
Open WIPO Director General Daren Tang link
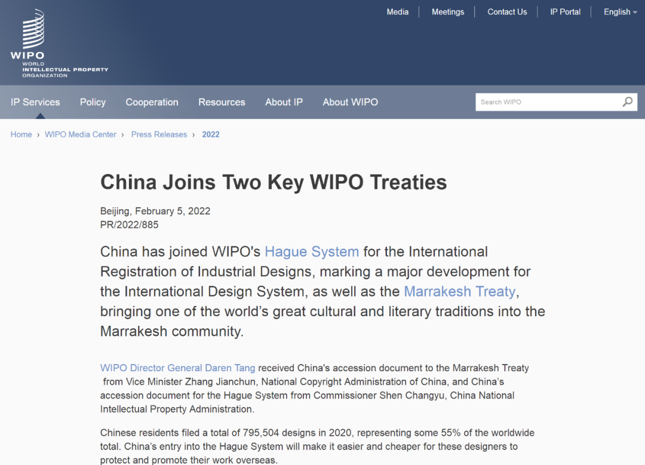[x=178, y=368]
